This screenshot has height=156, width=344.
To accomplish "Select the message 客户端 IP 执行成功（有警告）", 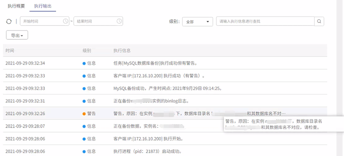I will click(x=159, y=76).
